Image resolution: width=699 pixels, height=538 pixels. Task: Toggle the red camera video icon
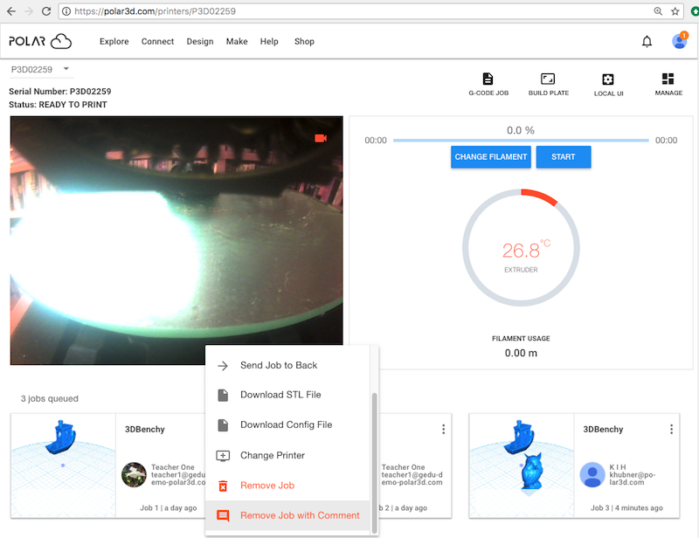(x=321, y=138)
